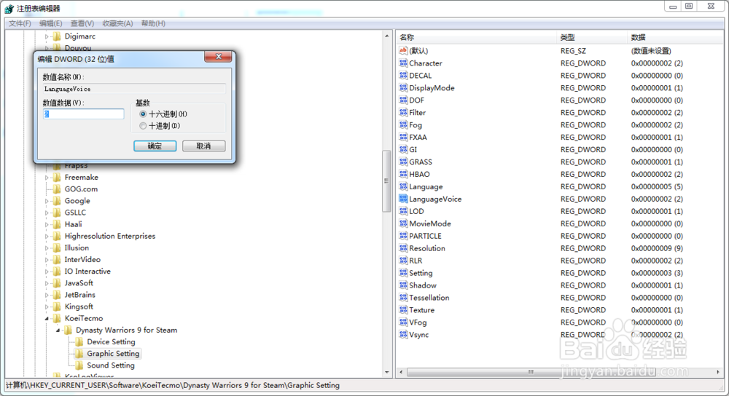Select the Graphic Setting tree key
Screen dimensions: 729x396
(x=113, y=353)
